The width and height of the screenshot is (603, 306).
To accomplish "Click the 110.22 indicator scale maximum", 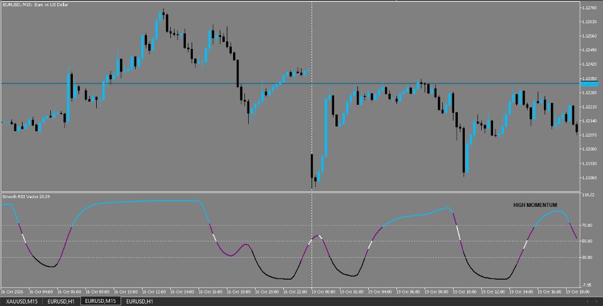I will [x=589, y=195].
